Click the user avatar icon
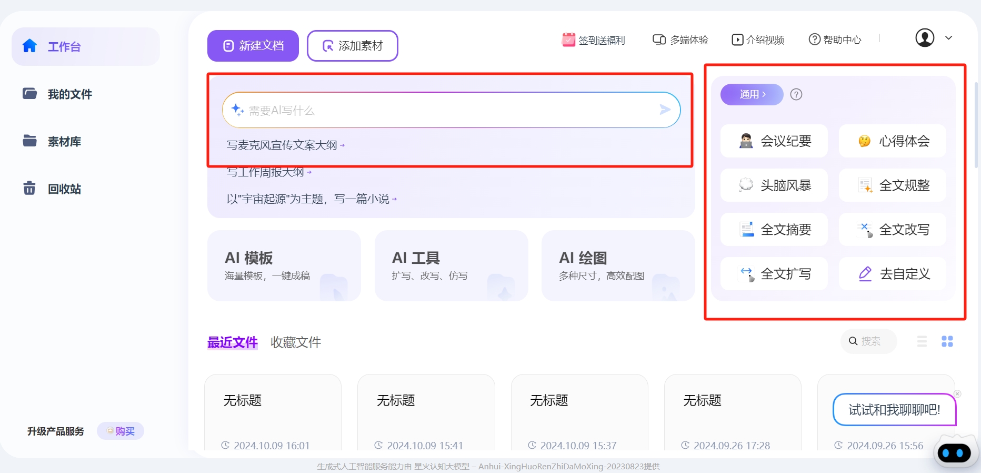The width and height of the screenshot is (981, 473). coord(925,38)
